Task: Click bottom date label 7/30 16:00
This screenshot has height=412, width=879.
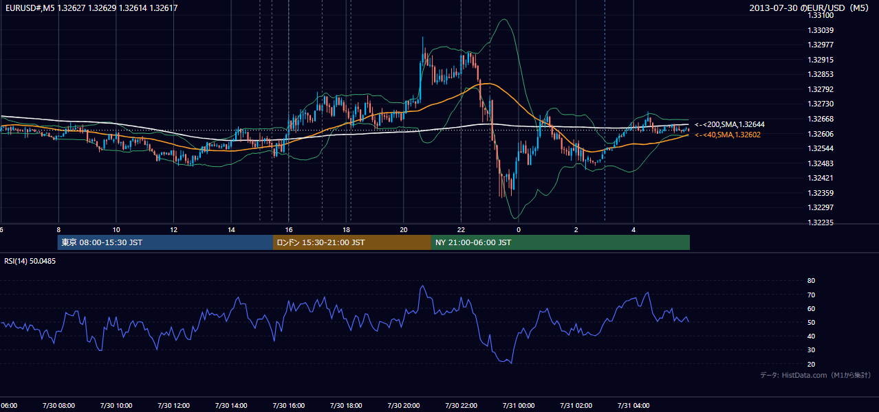Action: tap(289, 406)
